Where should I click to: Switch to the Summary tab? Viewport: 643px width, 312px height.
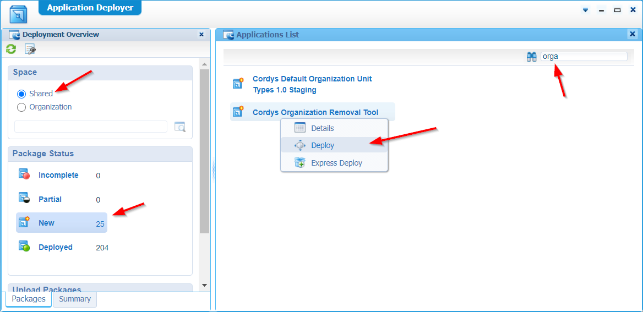click(x=75, y=299)
